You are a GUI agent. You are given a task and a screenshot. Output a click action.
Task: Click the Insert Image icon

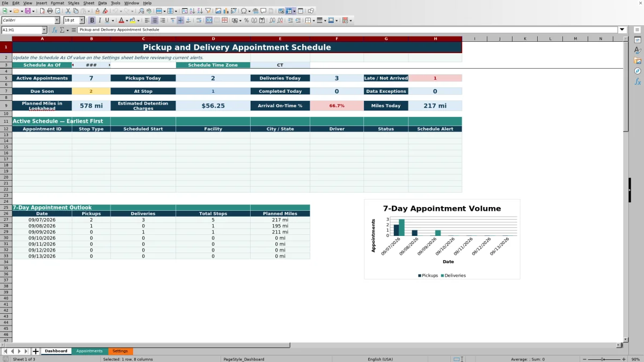[x=218, y=11]
